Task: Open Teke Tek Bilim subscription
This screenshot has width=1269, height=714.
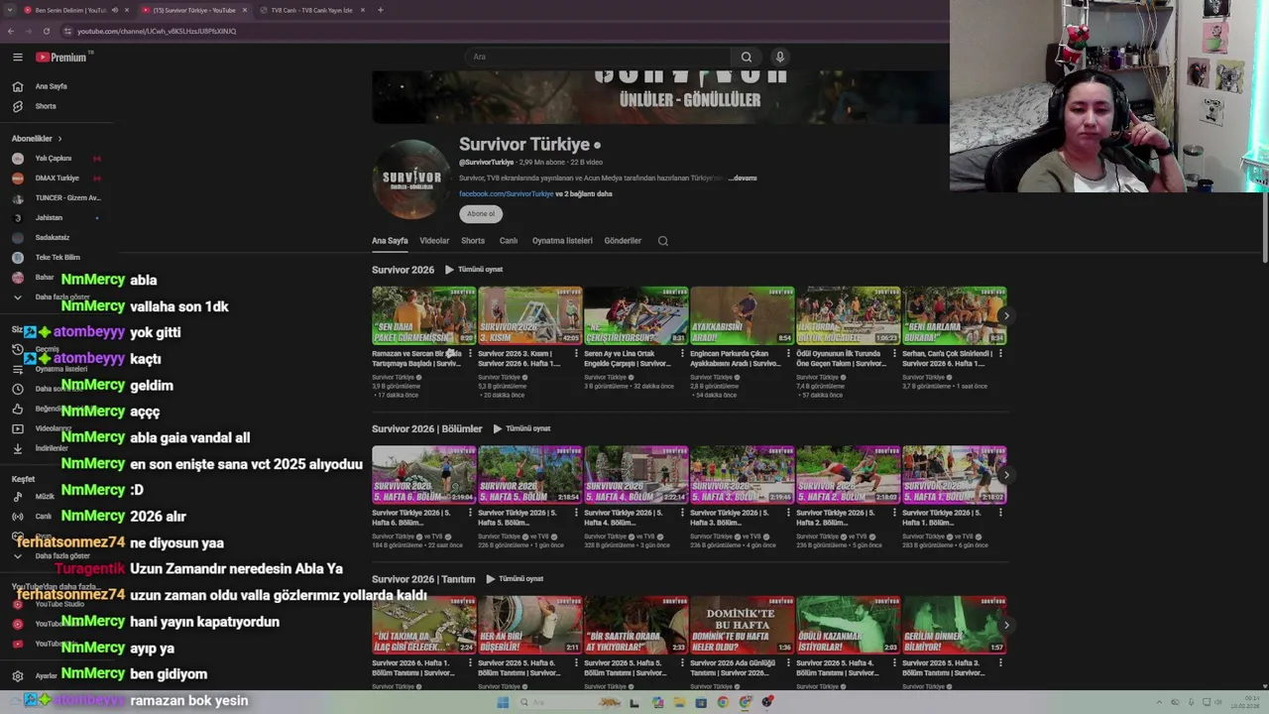Action: click(58, 257)
